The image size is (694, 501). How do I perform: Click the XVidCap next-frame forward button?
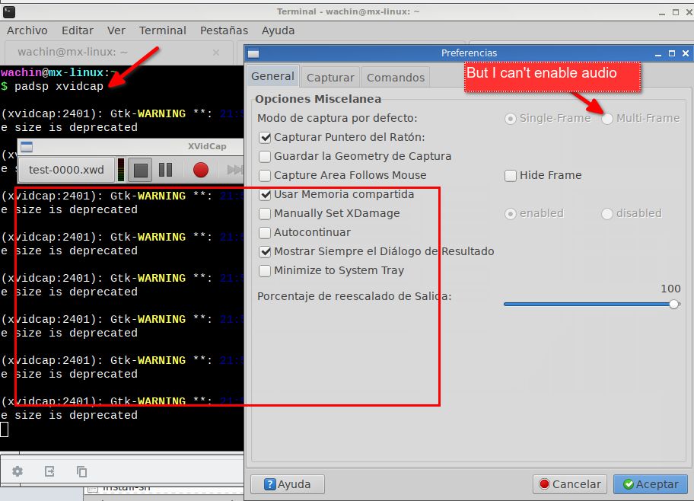[x=234, y=170]
